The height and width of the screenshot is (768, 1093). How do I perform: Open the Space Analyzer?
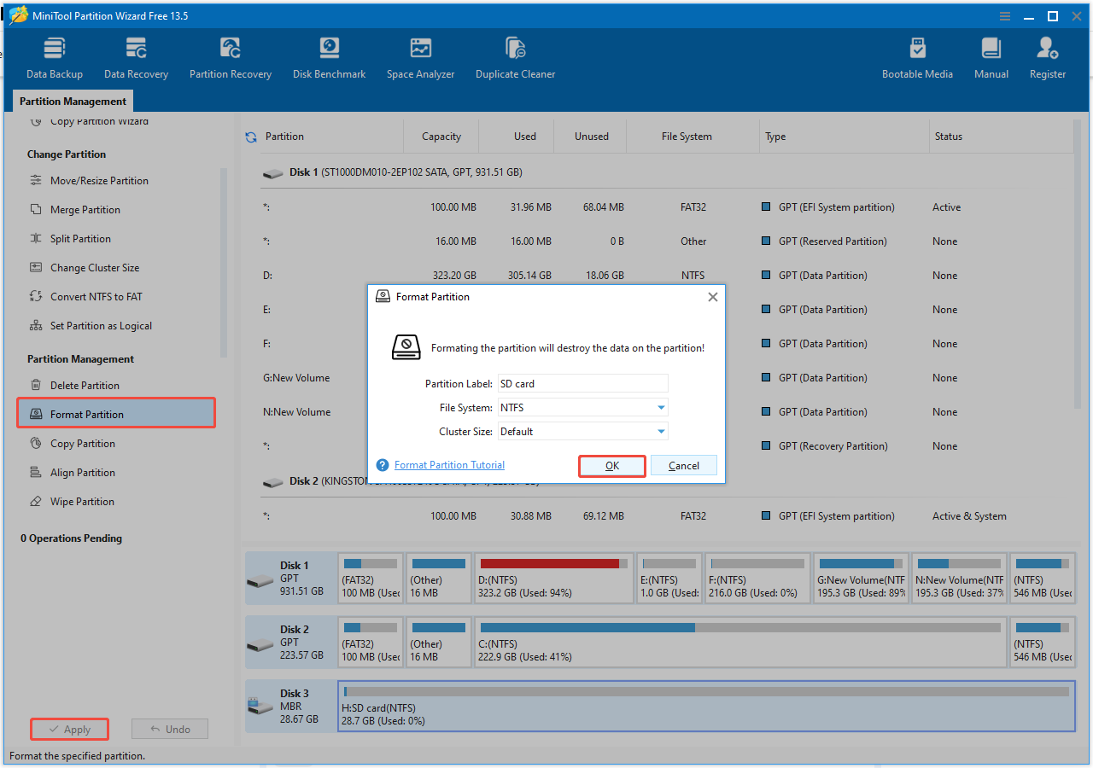tap(420, 55)
